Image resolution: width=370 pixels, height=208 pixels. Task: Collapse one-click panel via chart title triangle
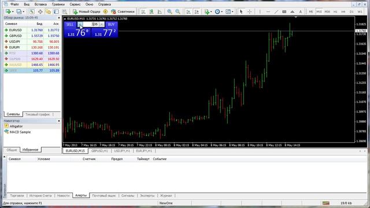pyautogui.click(x=65, y=18)
